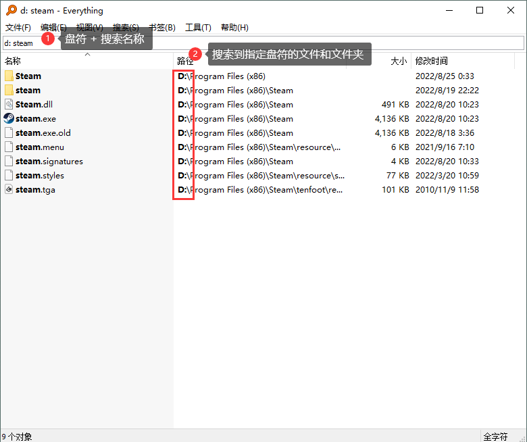Image resolution: width=527 pixels, height=442 pixels.
Task: Click the date 2022/3/20 10:59
Action: (447, 176)
